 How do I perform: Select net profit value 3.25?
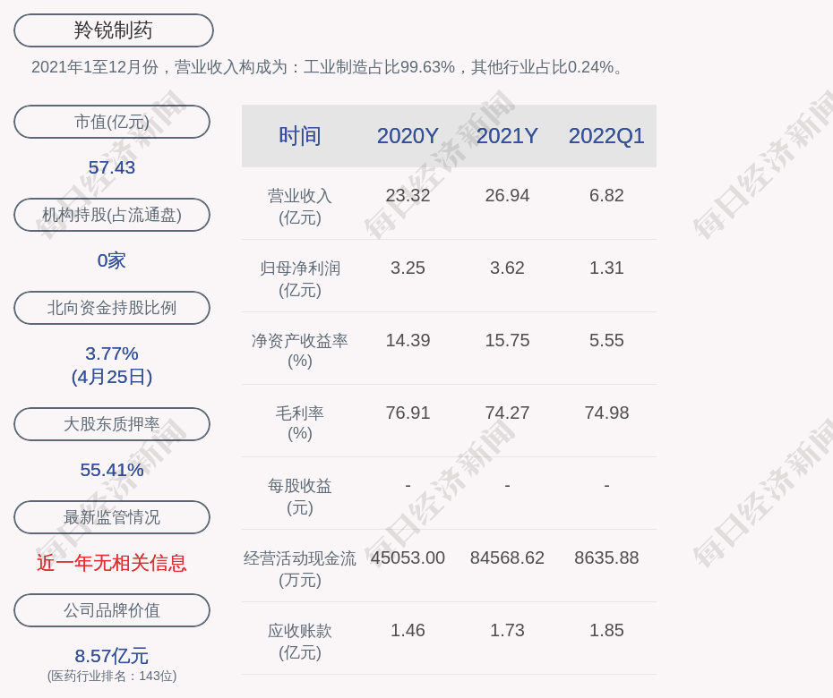408,268
